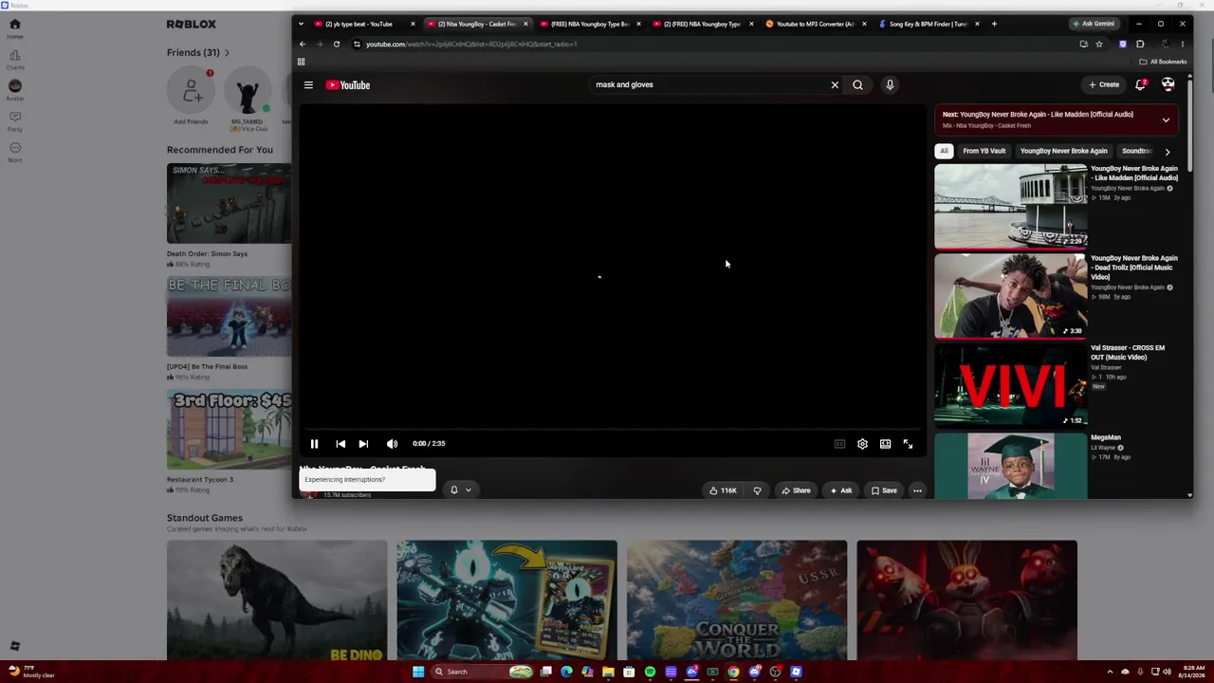Go to YouTube home via logo

click(348, 85)
